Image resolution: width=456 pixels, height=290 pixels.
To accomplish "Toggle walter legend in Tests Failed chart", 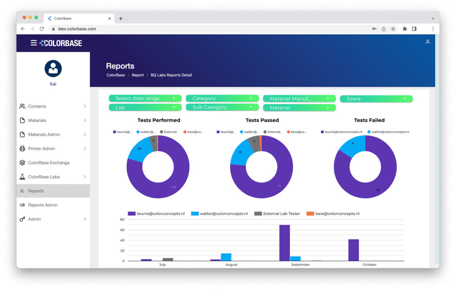I will coord(388,132).
